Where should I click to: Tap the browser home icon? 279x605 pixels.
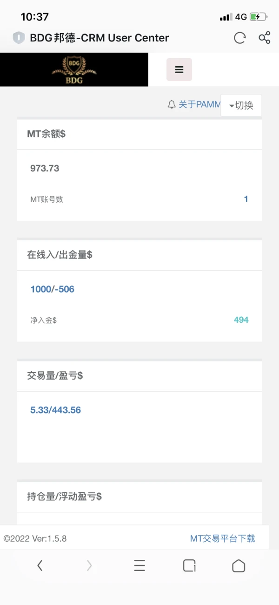(x=239, y=565)
